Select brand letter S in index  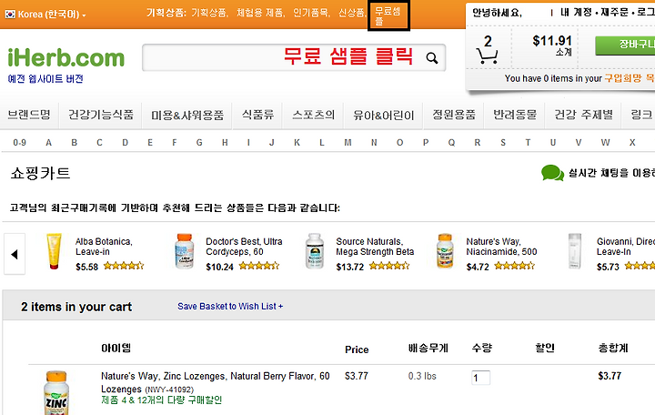[x=503, y=143]
